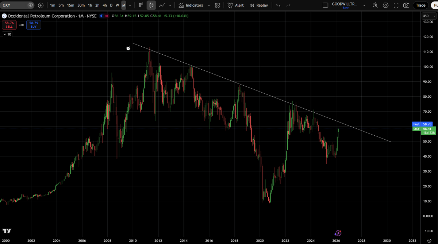The width and height of the screenshot is (438, 244).
Task: Redo the last action
Action: 289,5
